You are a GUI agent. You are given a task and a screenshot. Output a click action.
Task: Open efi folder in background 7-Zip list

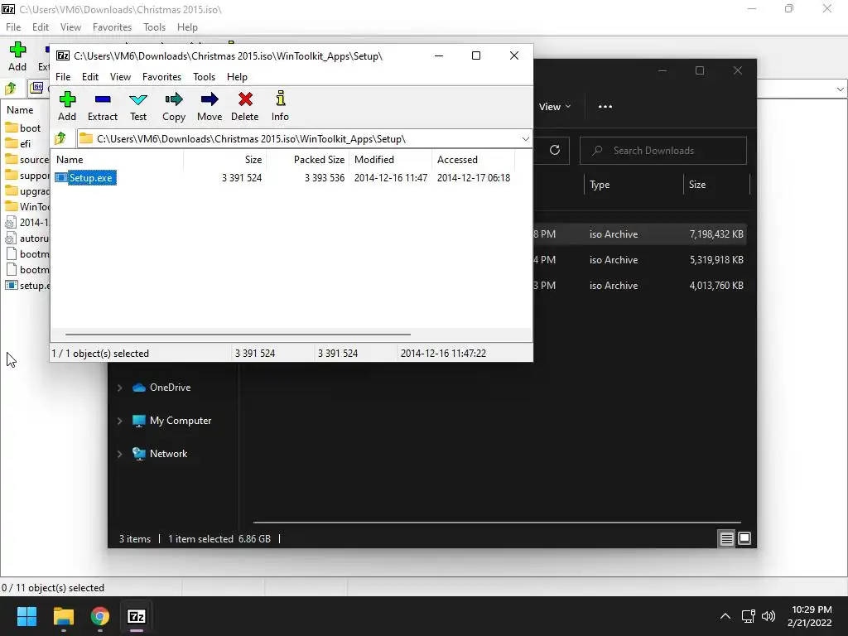pos(19,144)
